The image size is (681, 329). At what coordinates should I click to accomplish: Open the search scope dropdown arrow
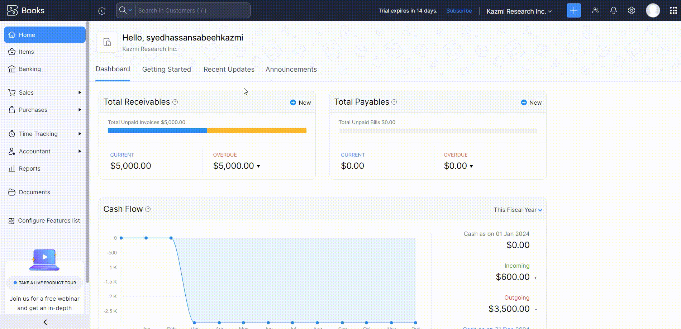coord(130,10)
